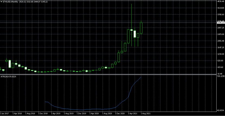Click the ATR(14) 678.8329 indicator label
The width and height of the screenshot is (225, 116).
pyautogui.click(x=8, y=77)
